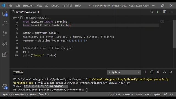This screenshot has height=99, width=176.
Task: Click terminal output '2022-12-29 09:56:46.576986'
Action: (x=44, y=86)
